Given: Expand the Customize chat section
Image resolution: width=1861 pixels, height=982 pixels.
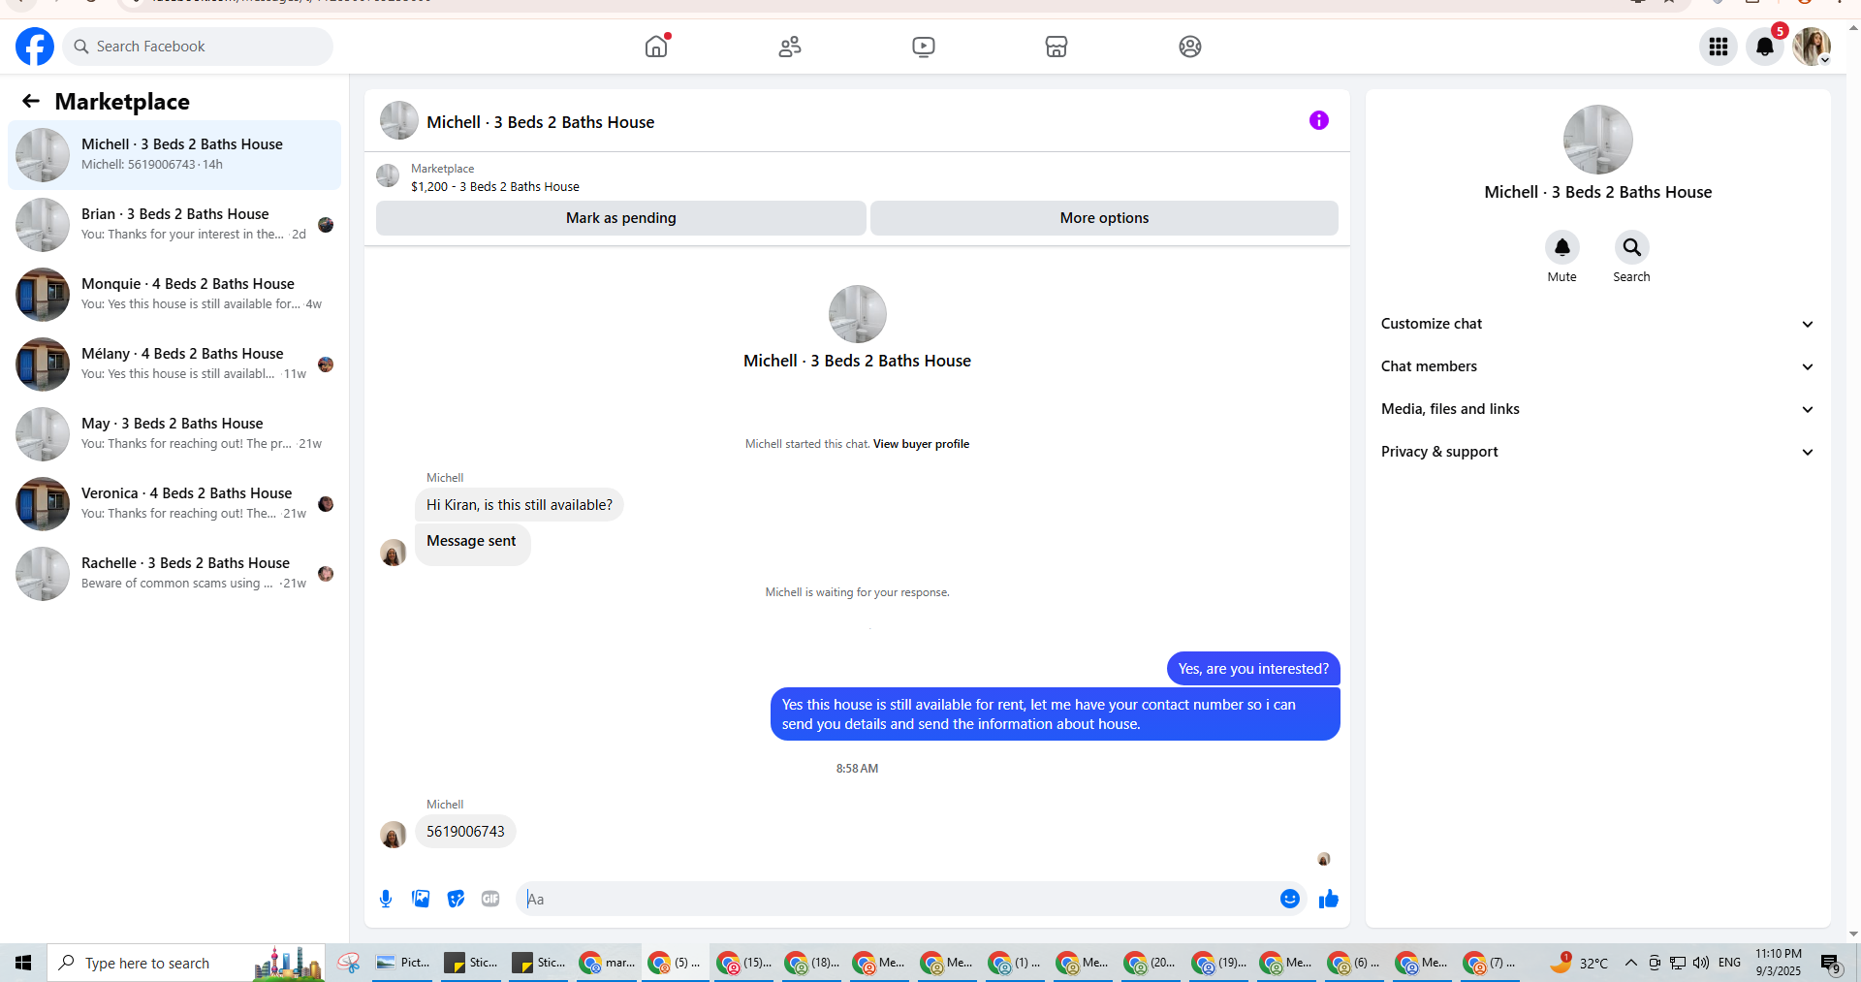Looking at the screenshot, I should 1598,324.
